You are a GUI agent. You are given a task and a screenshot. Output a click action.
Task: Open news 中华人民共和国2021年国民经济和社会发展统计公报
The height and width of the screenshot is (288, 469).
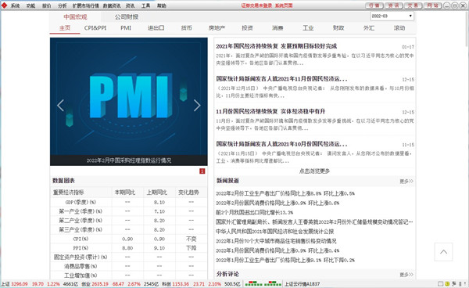point(275,232)
